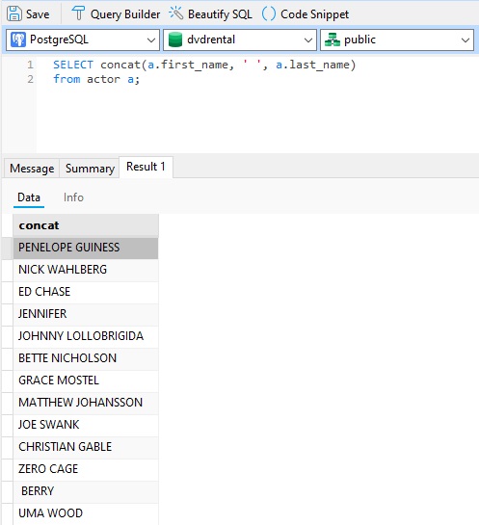Click the green dvdrental database icon
Screen dimensions: 479x525
coord(174,39)
